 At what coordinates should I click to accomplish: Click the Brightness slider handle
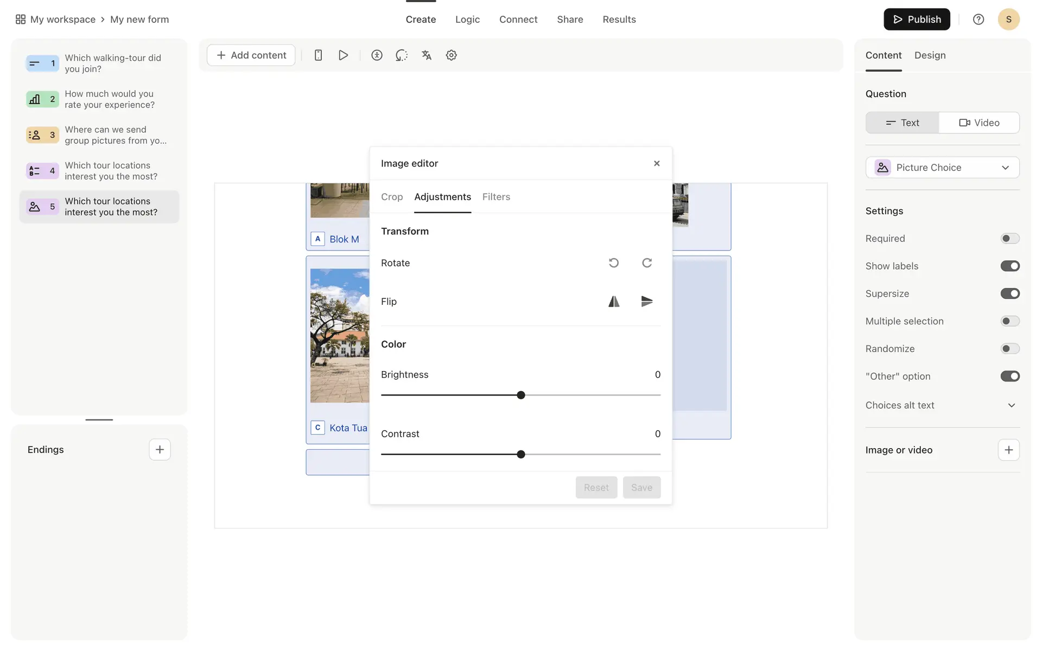click(x=521, y=395)
